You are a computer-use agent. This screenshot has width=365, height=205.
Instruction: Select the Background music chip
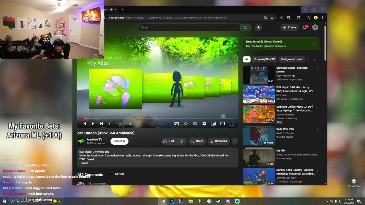point(292,59)
